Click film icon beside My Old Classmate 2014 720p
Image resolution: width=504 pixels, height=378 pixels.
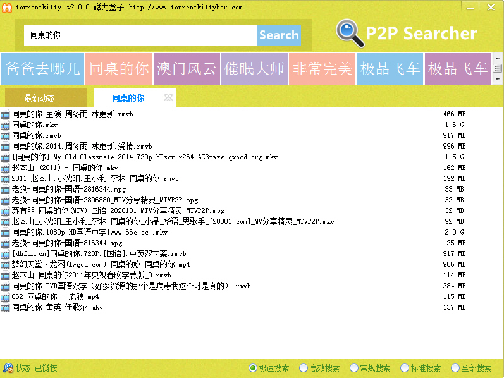6,157
